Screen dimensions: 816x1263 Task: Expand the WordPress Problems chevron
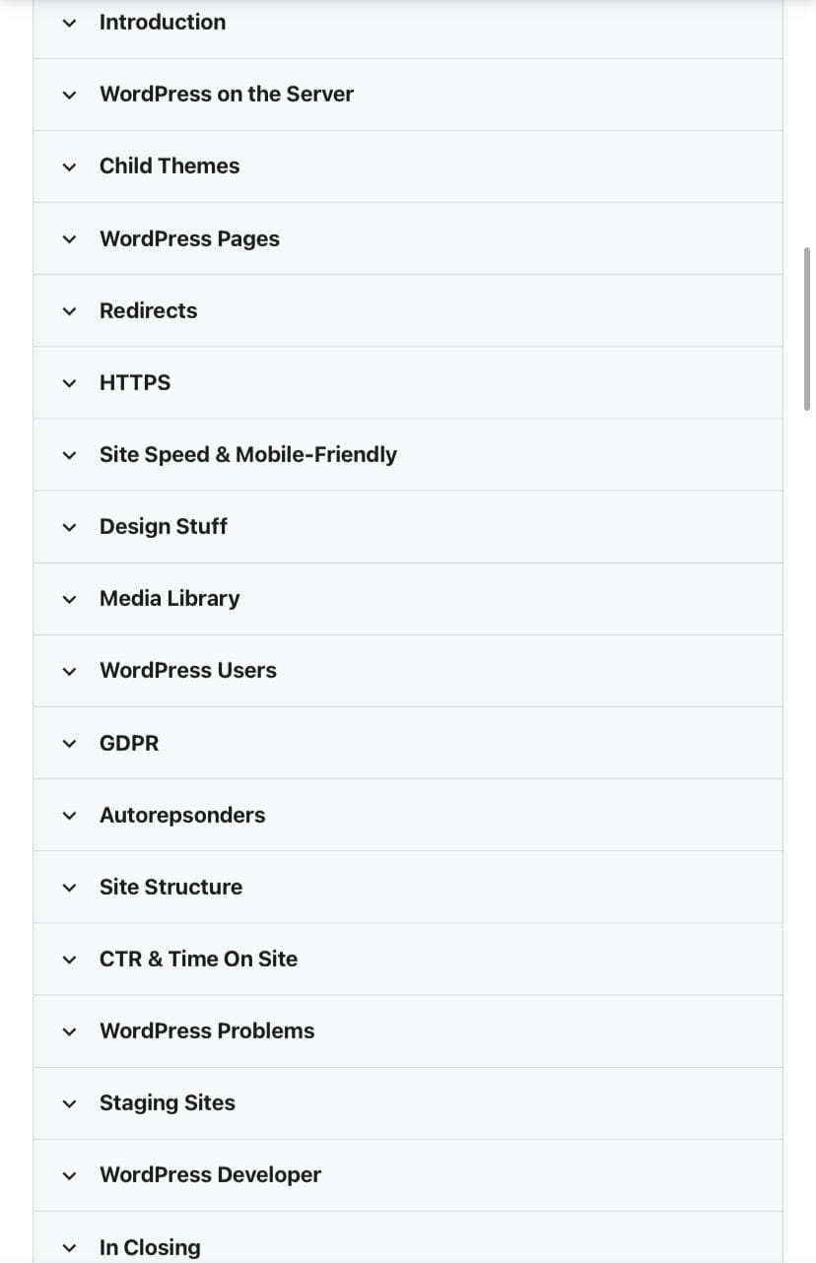tap(69, 1031)
